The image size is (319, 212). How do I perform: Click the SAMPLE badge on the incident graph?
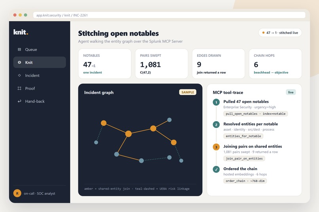pos(188,92)
